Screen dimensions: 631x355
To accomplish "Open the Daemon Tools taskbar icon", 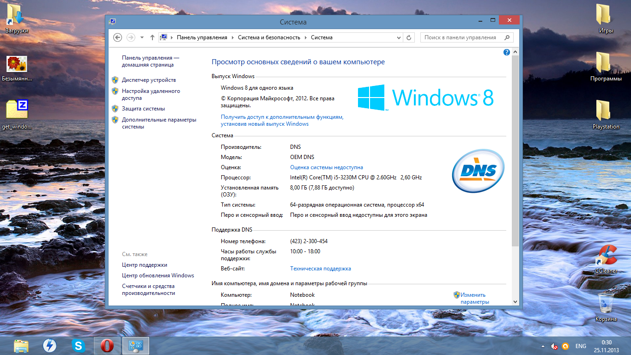I will click(49, 346).
